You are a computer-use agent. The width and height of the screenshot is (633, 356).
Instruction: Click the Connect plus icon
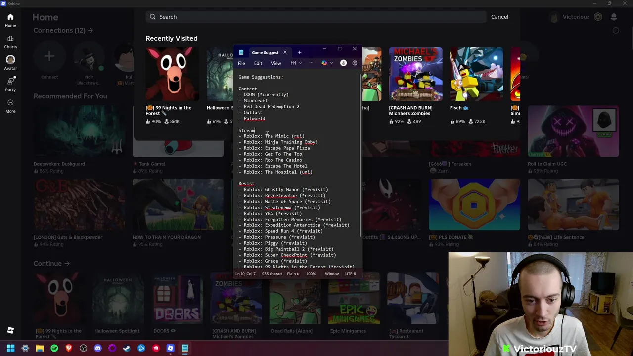(x=49, y=56)
